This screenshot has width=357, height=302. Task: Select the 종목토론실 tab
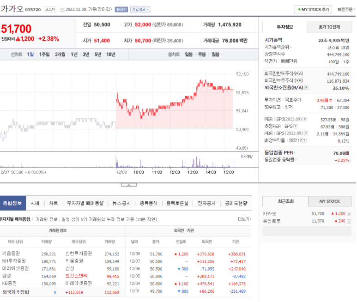[x=177, y=203]
